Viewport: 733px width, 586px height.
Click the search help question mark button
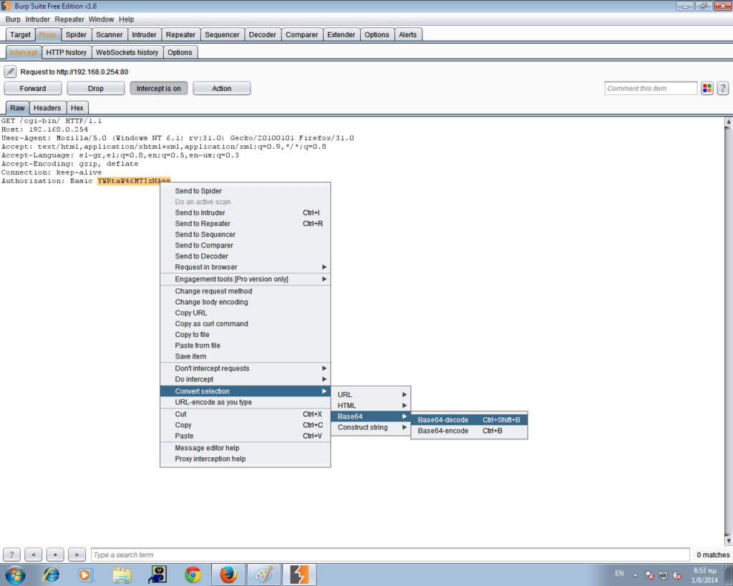coord(11,555)
